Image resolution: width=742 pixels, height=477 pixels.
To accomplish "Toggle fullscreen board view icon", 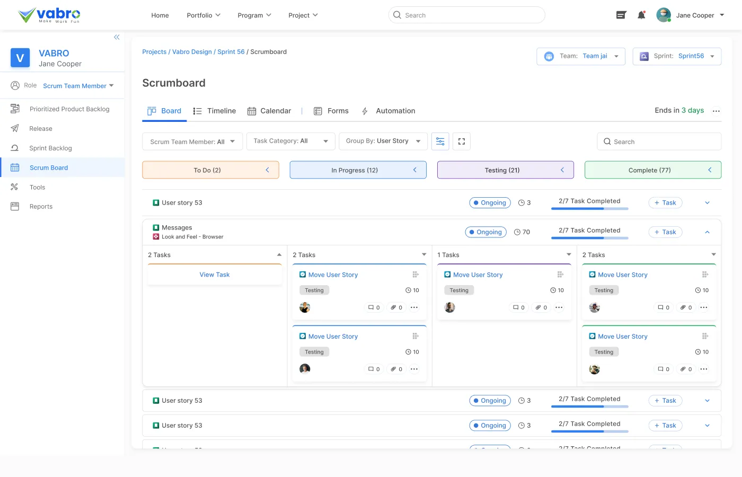I will point(462,142).
